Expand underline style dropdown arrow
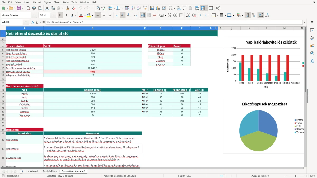This screenshot has width=317, height=178. pos(76,15)
